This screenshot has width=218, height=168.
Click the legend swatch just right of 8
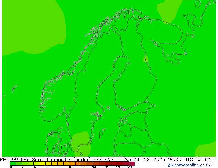(61, 164)
